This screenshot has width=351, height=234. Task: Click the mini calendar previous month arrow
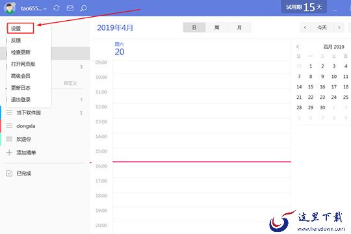tap(298, 47)
